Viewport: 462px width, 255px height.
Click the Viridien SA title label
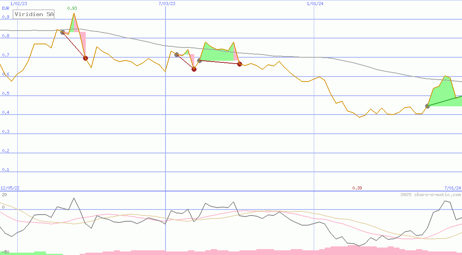[x=34, y=15]
